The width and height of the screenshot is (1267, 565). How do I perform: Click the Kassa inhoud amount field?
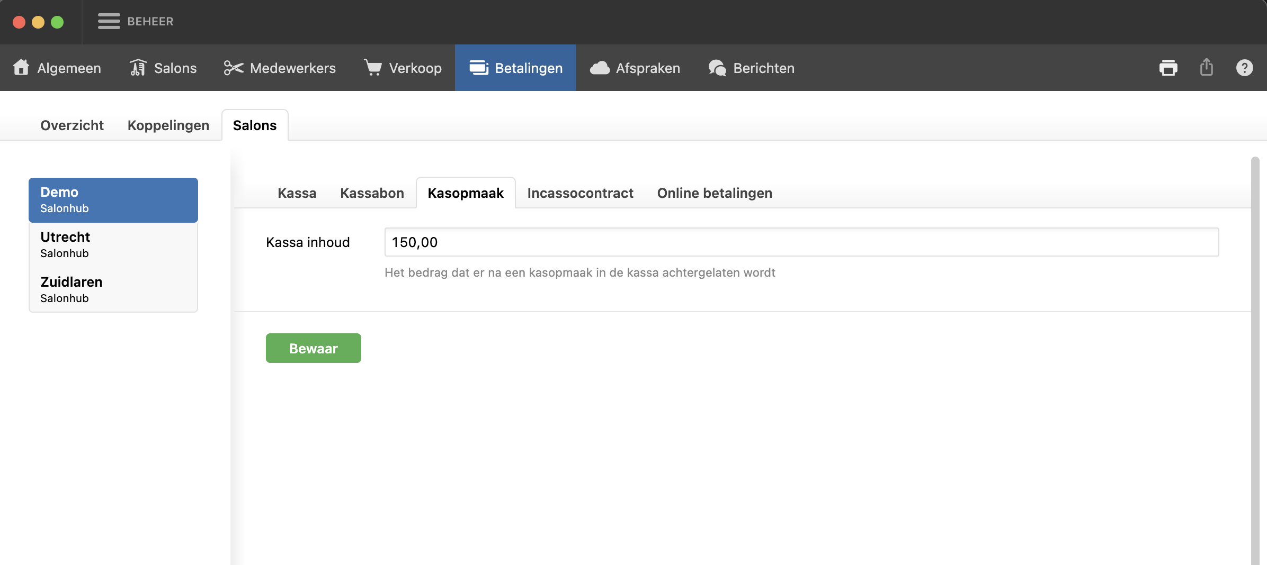pyautogui.click(x=801, y=242)
